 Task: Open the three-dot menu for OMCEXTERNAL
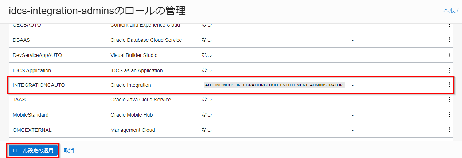(449, 130)
